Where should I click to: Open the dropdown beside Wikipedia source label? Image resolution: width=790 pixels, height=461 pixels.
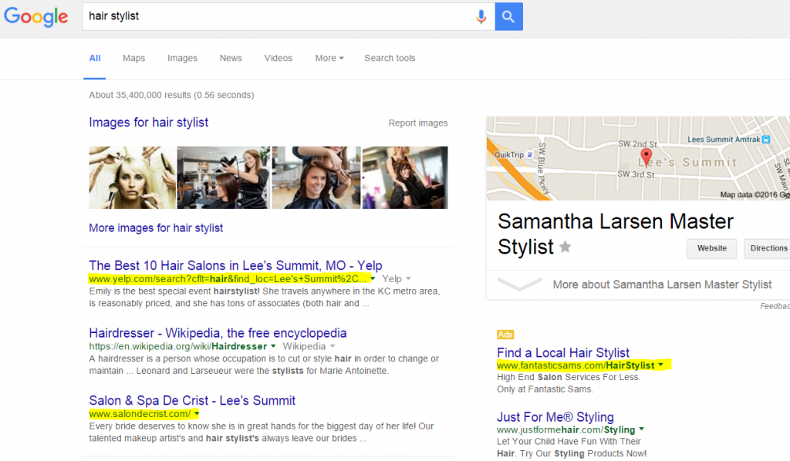point(333,346)
